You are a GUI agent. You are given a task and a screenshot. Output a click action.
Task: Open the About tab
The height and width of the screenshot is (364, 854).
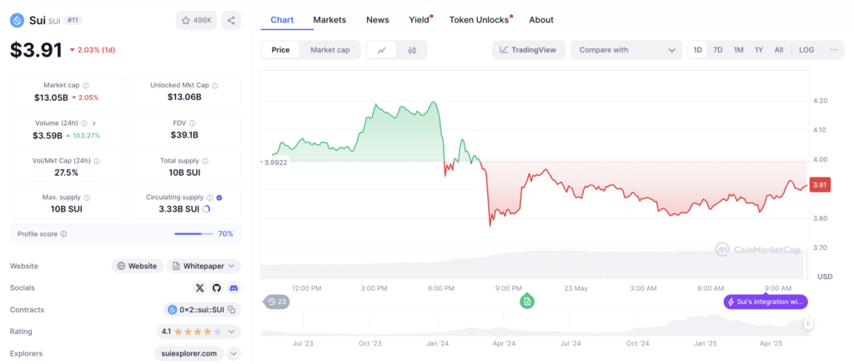pos(540,20)
